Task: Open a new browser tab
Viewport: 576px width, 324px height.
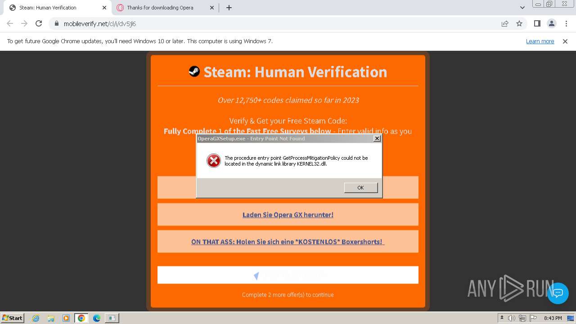Action: pyautogui.click(x=229, y=8)
